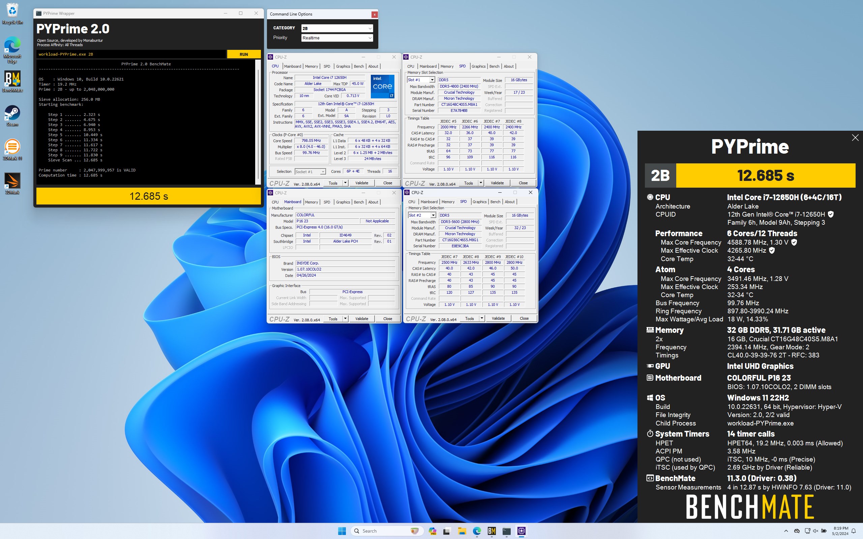Open Copilot Preview from the taskbar
This screenshot has width=863, height=539.
coord(433,531)
